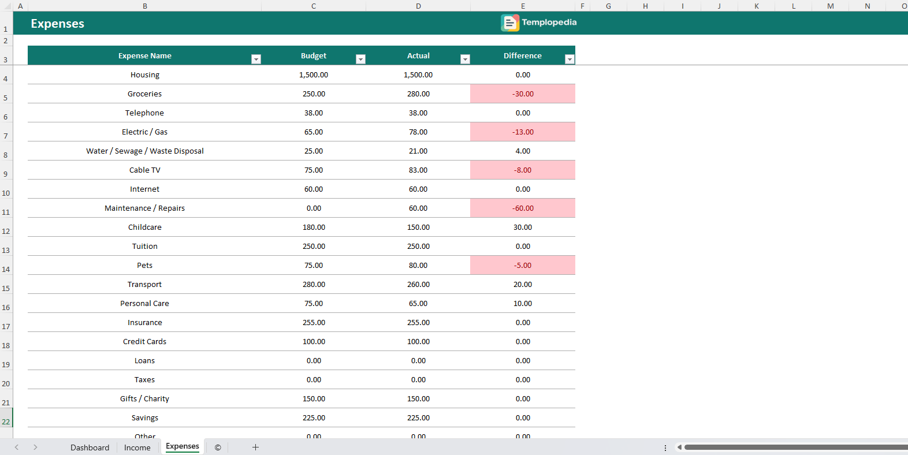Click the Cable TV cell
The image size is (908, 455).
pyautogui.click(x=144, y=170)
